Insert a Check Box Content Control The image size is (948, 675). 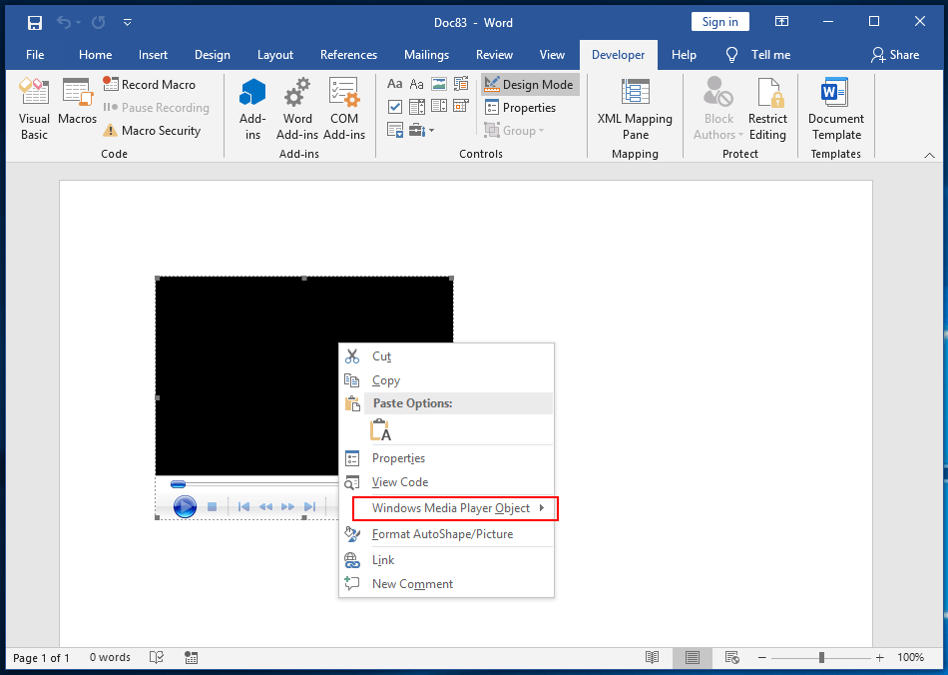tap(395, 106)
